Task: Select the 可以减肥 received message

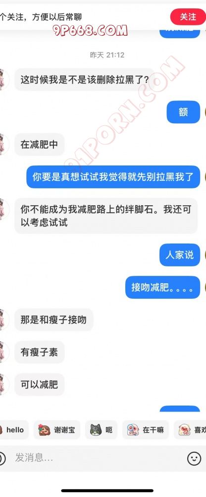Action: 40,385
